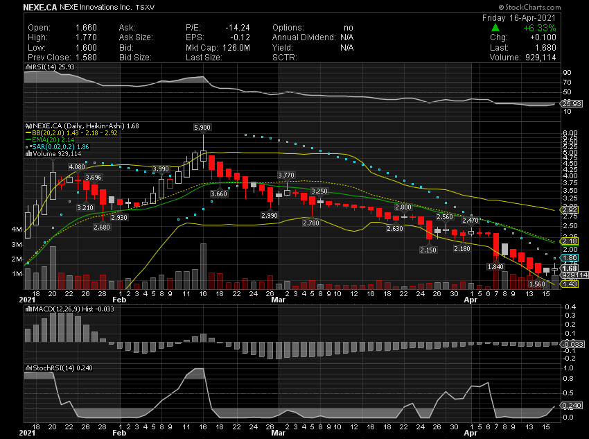The height and width of the screenshot is (439, 589).
Task: Click the Volume 929,114 legend entry
Action: [57, 154]
